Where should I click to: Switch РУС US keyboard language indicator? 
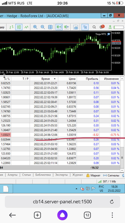tap(101, 189)
